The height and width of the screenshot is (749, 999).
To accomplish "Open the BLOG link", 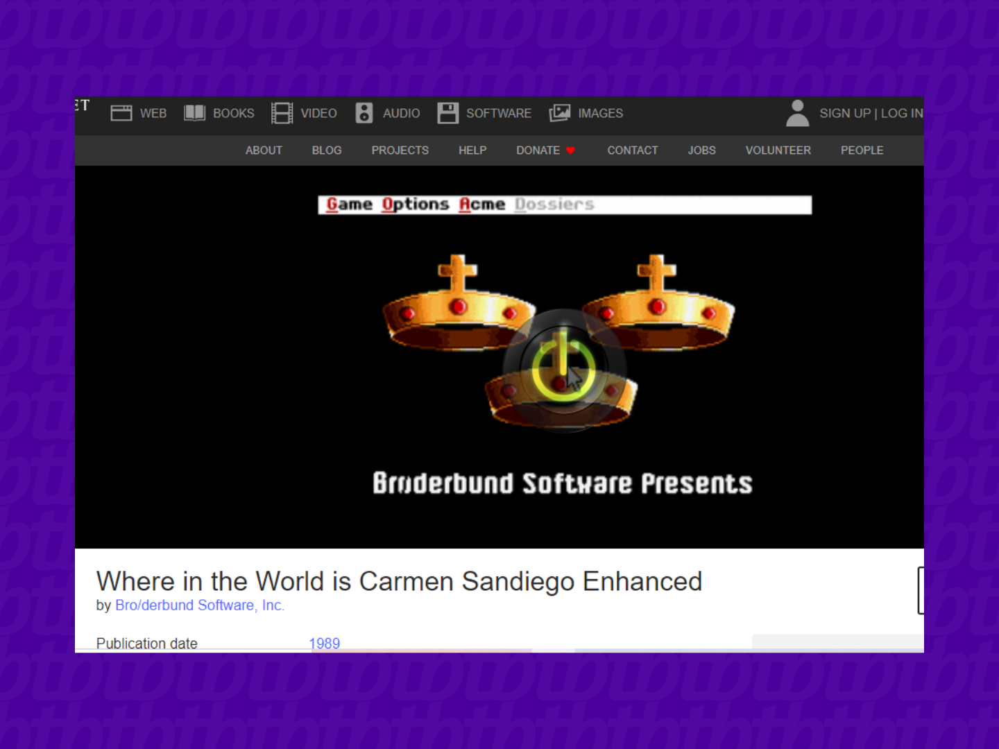I will [x=327, y=150].
